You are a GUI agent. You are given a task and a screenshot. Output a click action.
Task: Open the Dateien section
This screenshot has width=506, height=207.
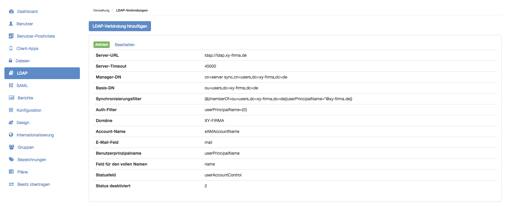click(23, 61)
